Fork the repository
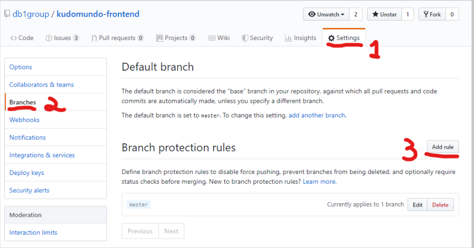Image resolution: width=474 pixels, height=248 pixels. pos(432,14)
